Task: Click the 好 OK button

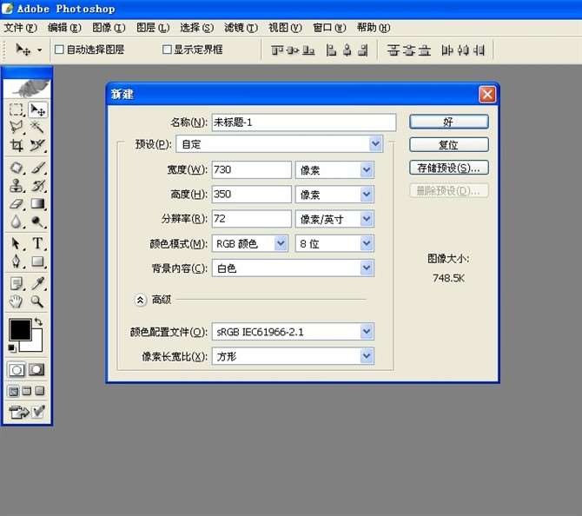Action: coord(449,122)
